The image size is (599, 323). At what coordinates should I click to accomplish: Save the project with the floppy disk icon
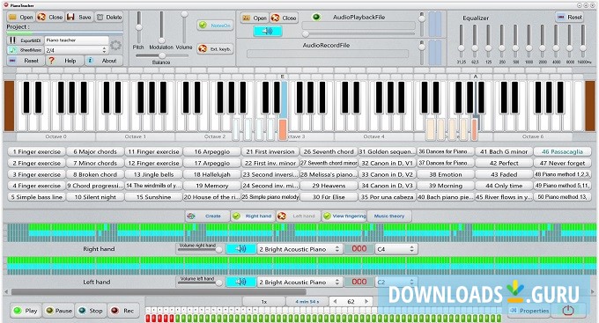[x=79, y=18]
